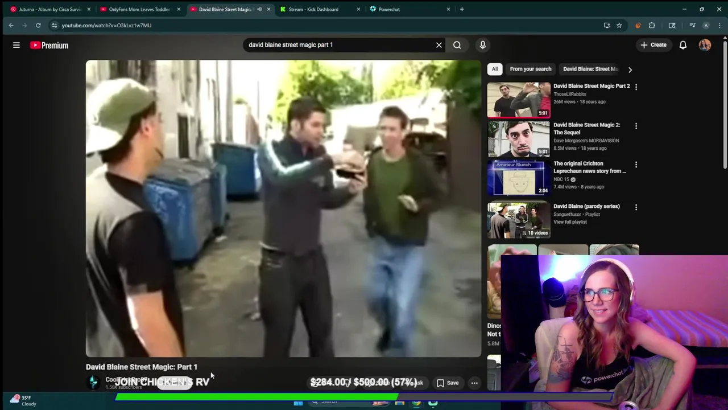Viewport: 728px width, 410px height.
Task: Go back with the browser back arrow
Action: point(11,25)
